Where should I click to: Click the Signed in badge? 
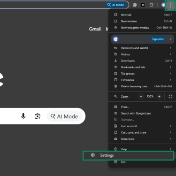[158, 39]
